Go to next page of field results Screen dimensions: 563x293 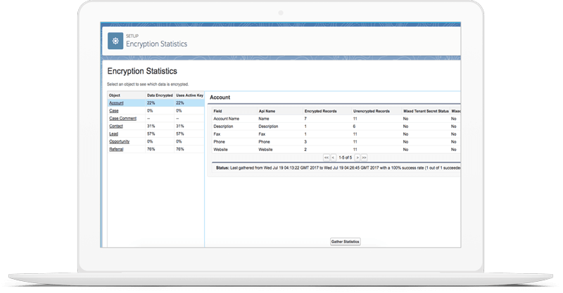[357, 159]
